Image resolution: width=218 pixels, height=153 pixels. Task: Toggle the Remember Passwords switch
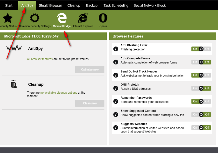point(201,101)
